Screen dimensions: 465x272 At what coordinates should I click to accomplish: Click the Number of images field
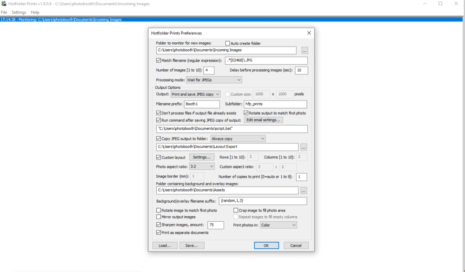tap(209, 70)
